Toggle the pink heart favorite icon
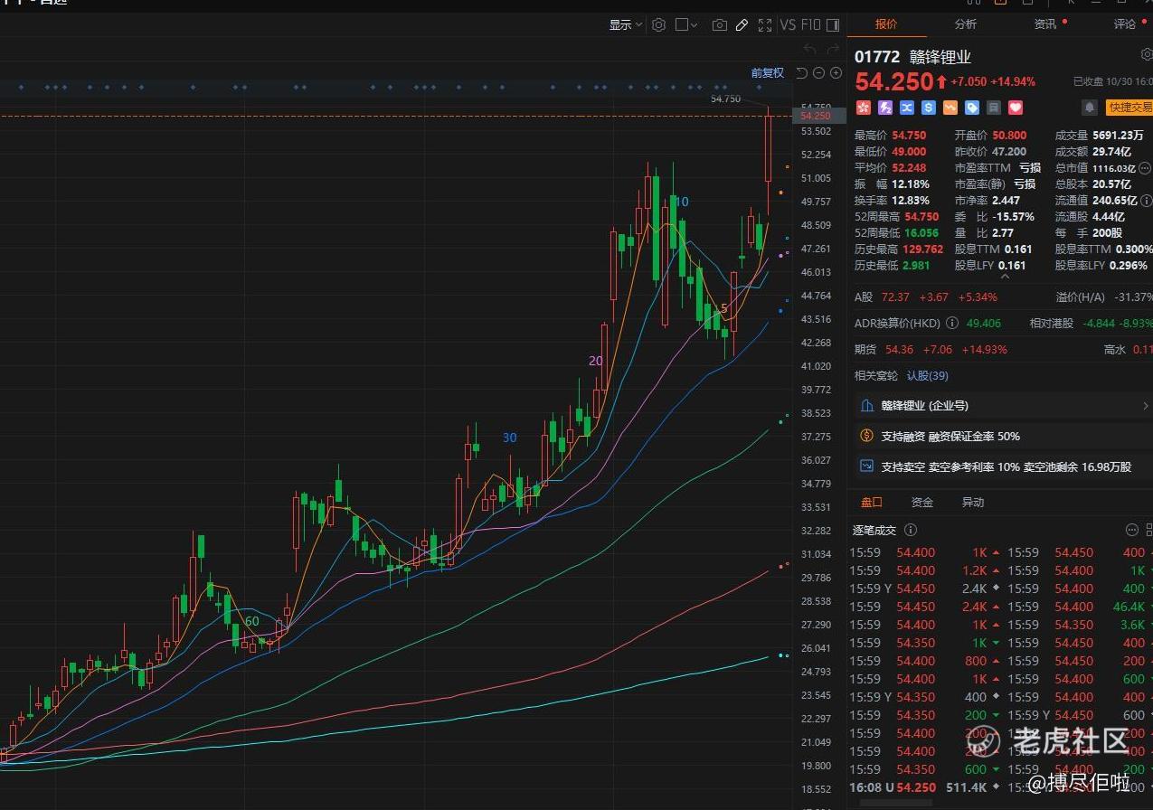The height and width of the screenshot is (810, 1153). point(1015,108)
